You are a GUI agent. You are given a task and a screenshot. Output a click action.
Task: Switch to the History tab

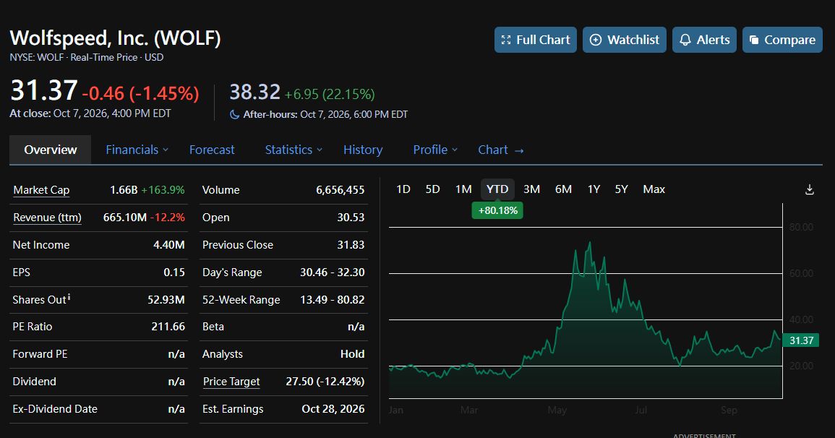tap(363, 150)
